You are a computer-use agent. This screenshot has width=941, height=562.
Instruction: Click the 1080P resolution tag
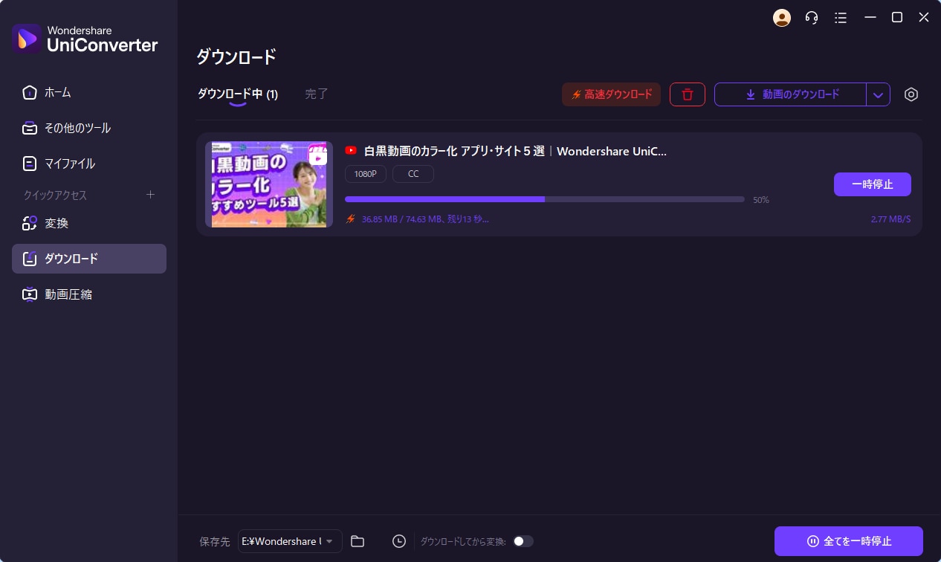click(x=366, y=174)
